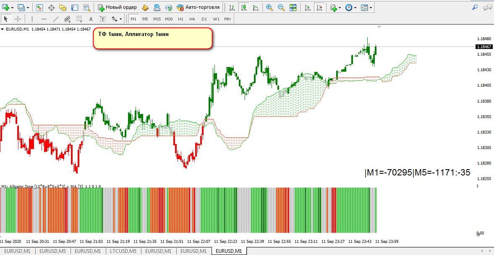
Task: Switch to the LTCUSD,M5 chart tab
Action: [123, 251]
